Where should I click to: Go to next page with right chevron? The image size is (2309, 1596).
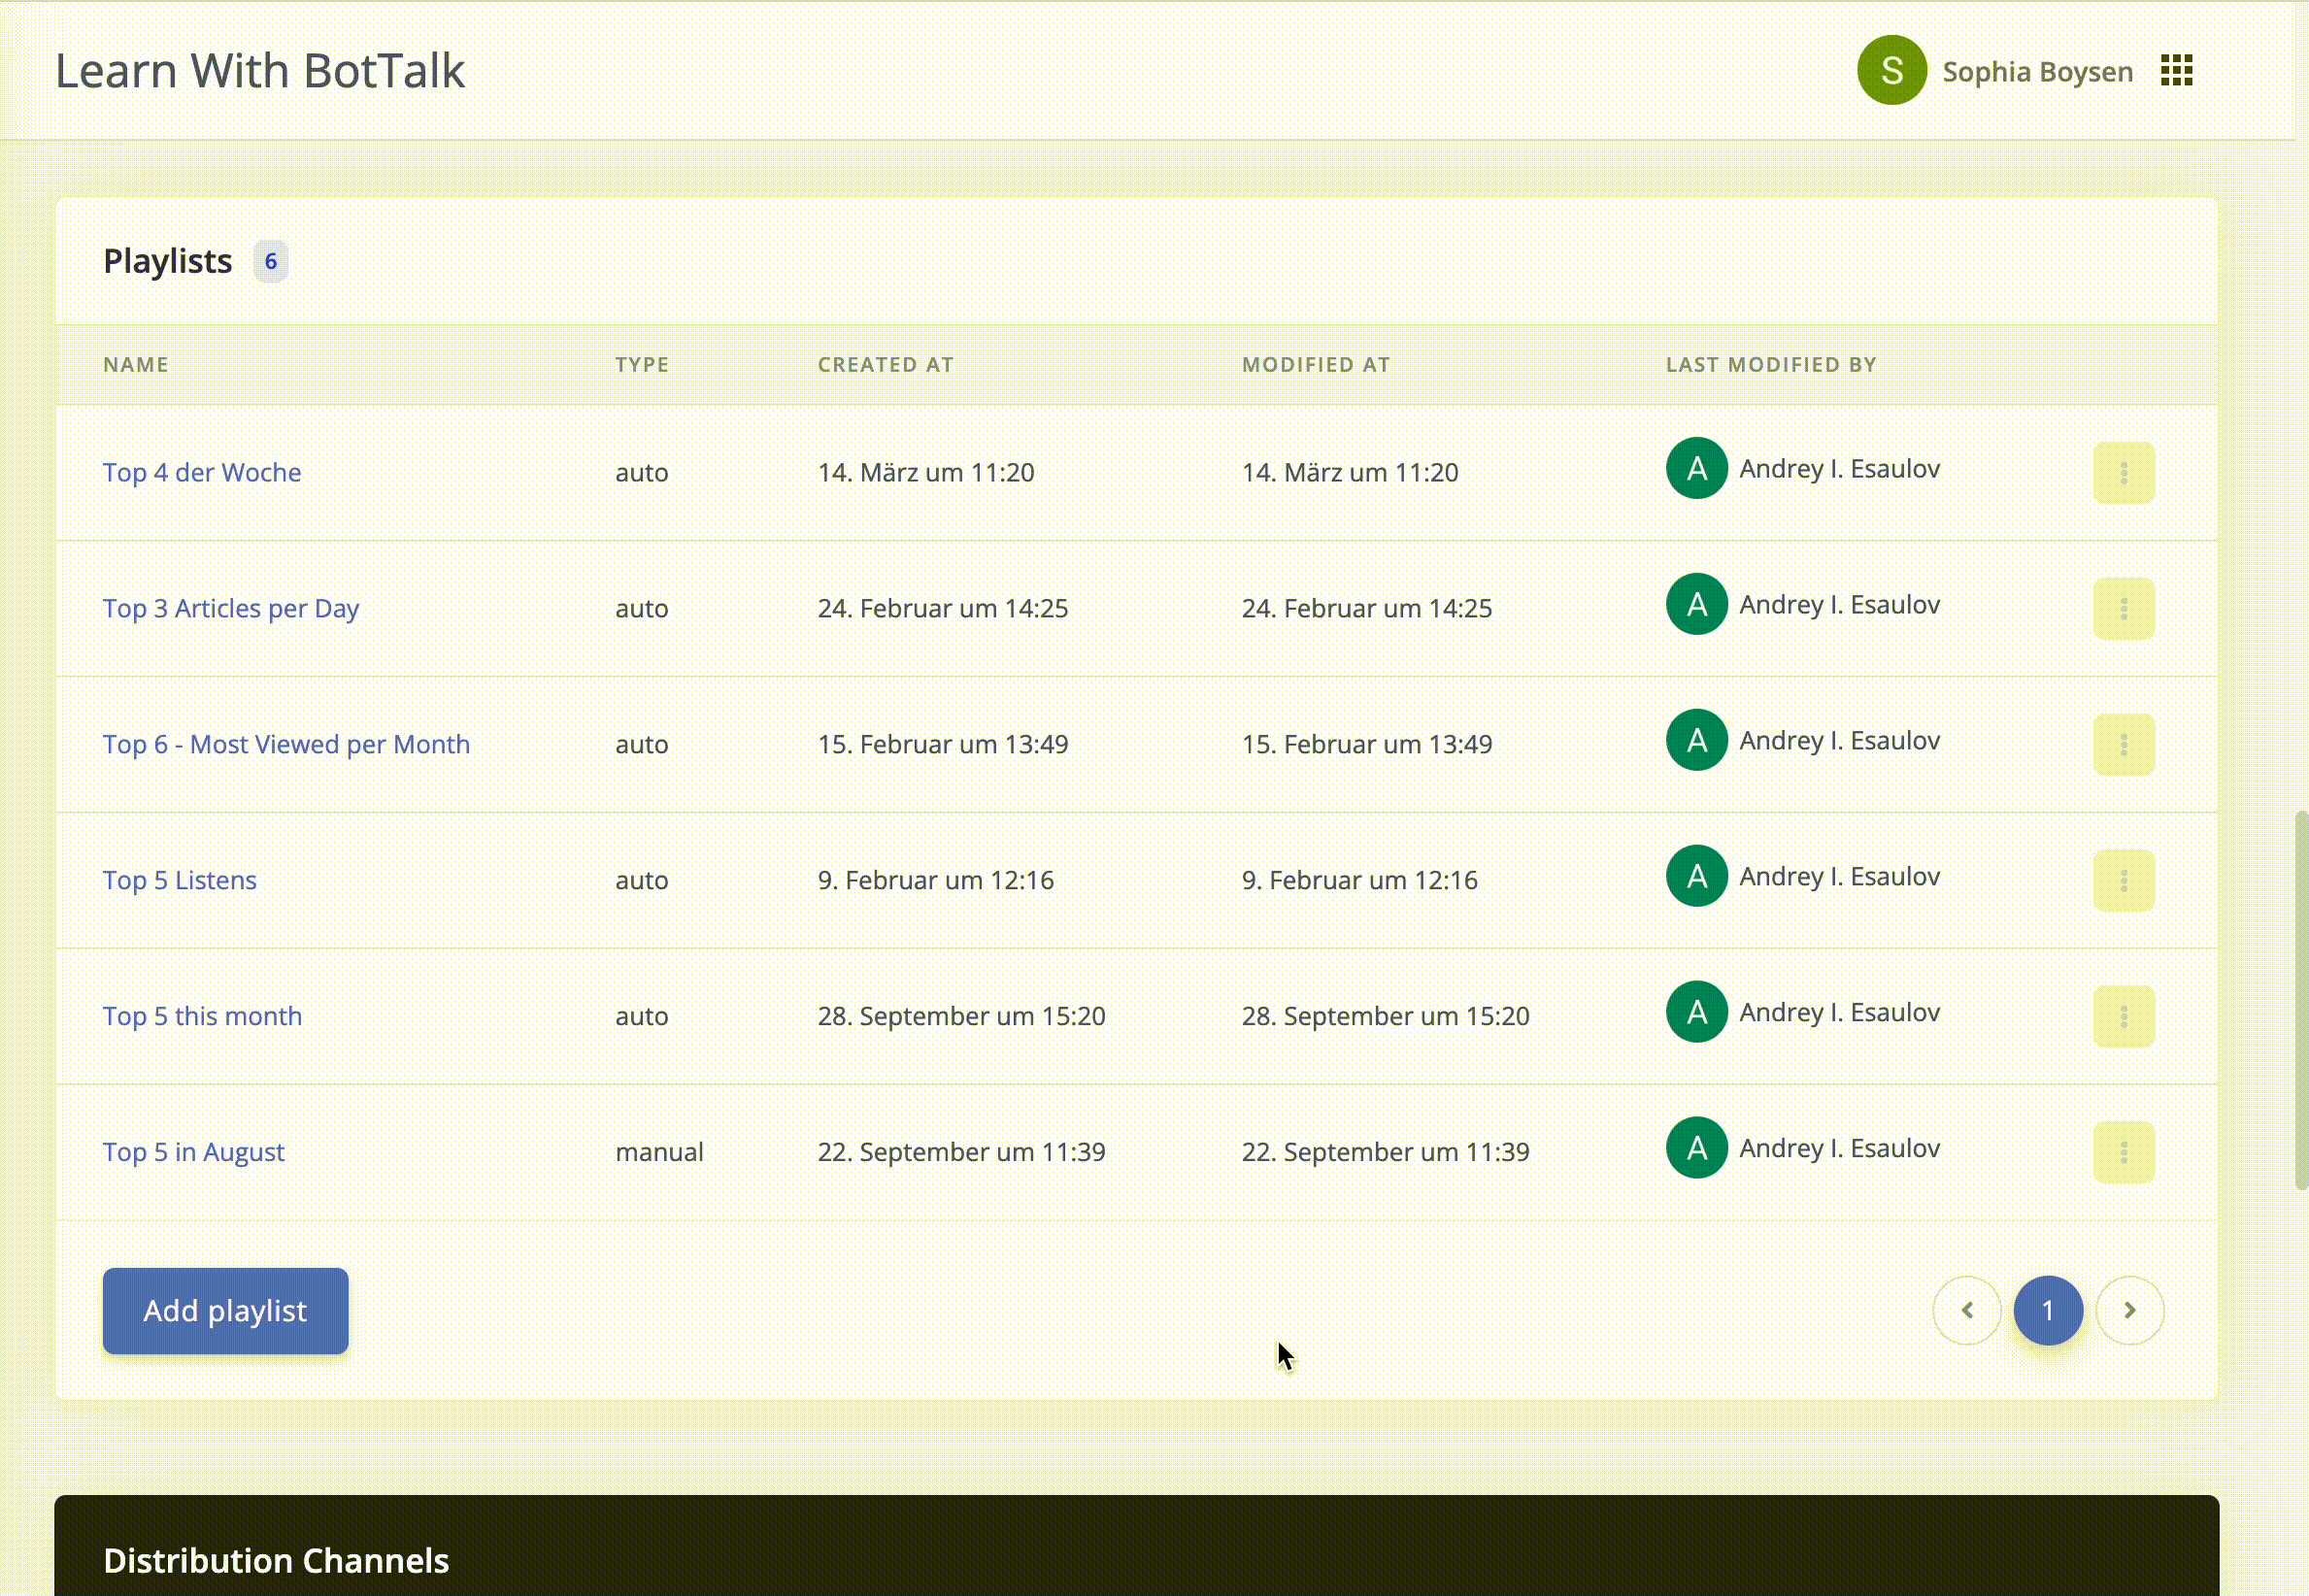click(x=2129, y=1311)
